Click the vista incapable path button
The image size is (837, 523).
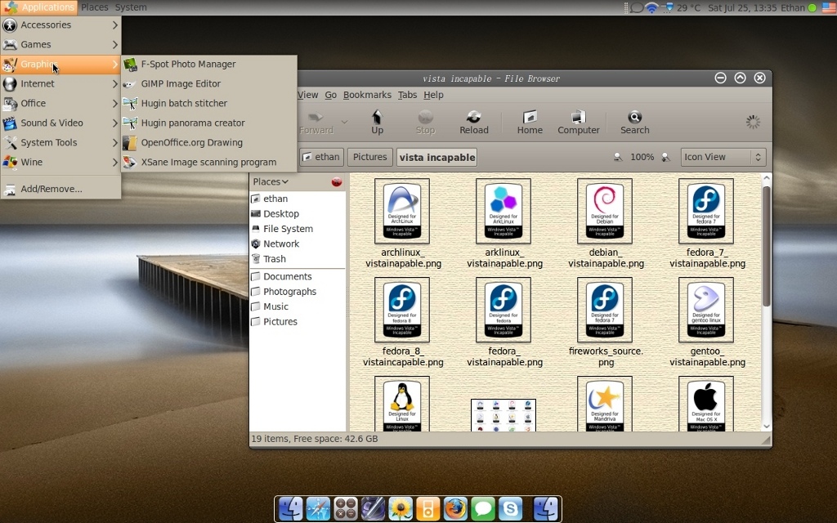tap(436, 158)
